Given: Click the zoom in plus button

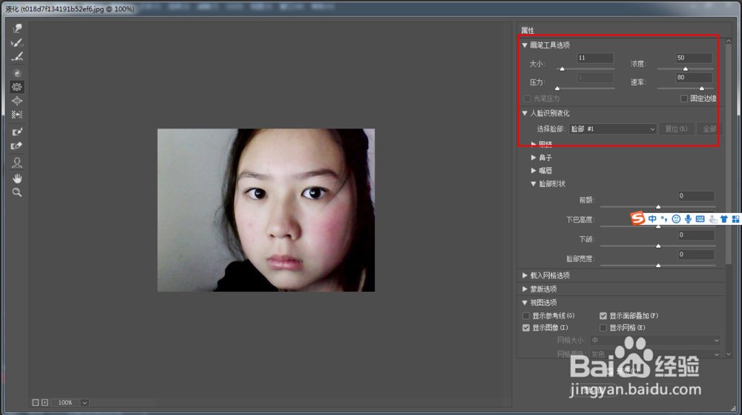Looking at the screenshot, I should [45, 402].
